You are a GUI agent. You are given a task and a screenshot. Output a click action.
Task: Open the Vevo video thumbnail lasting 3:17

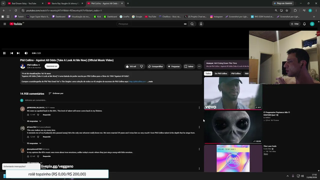click(233, 93)
